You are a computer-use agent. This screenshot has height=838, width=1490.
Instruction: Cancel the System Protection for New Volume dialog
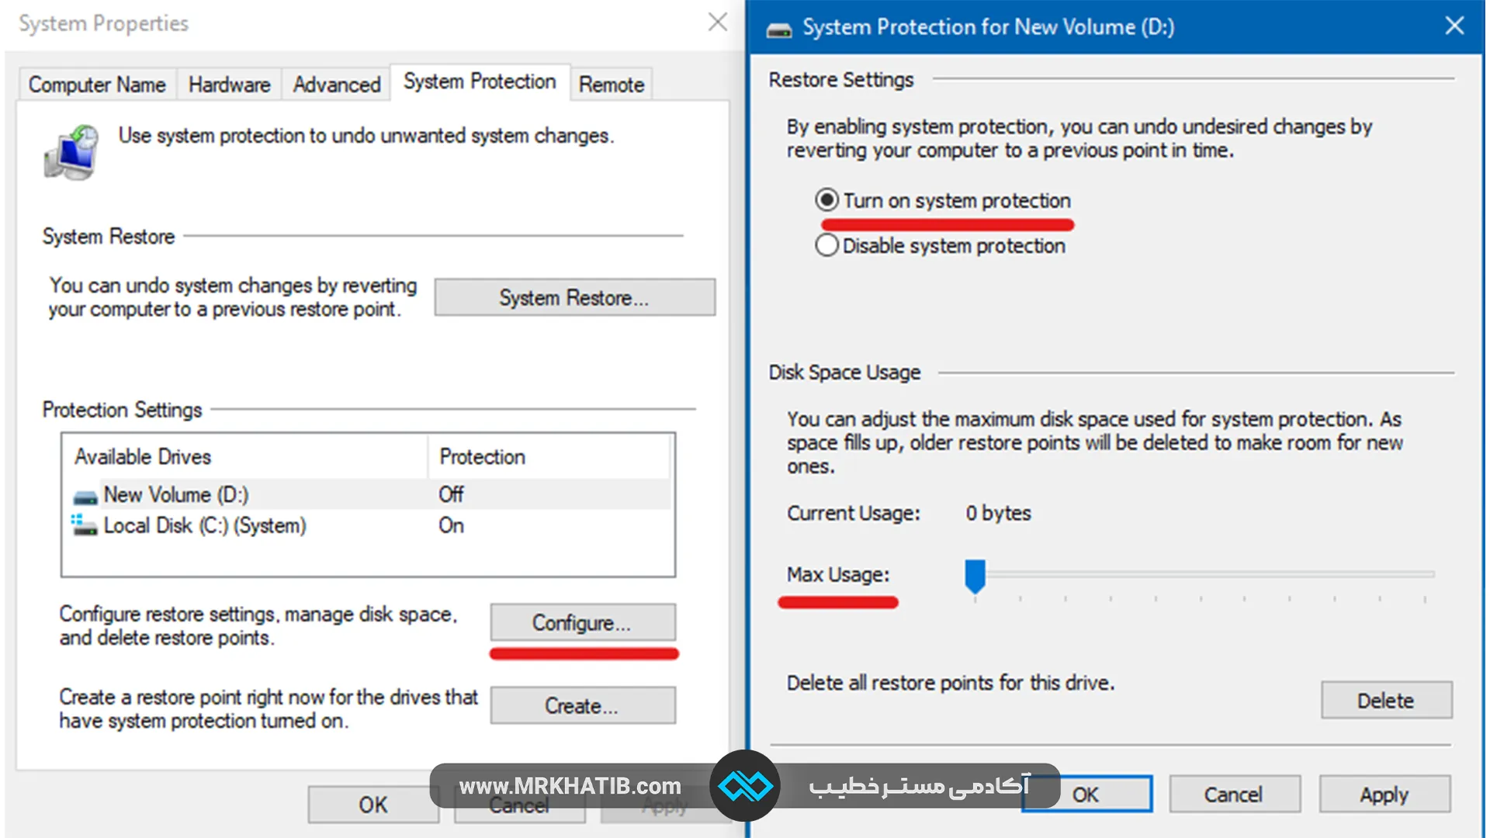click(x=1233, y=795)
